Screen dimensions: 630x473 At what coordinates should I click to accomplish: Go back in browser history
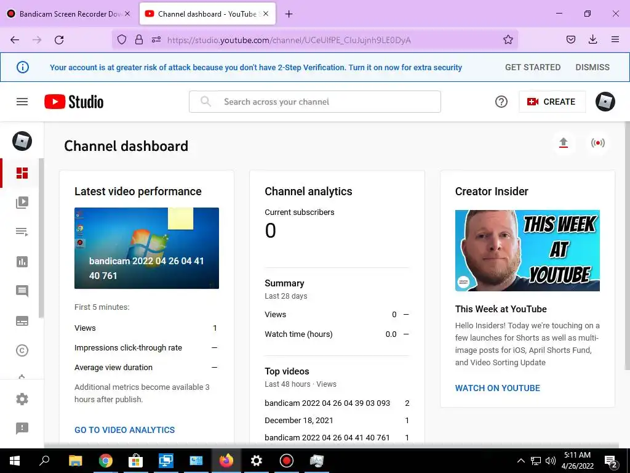[x=15, y=40]
